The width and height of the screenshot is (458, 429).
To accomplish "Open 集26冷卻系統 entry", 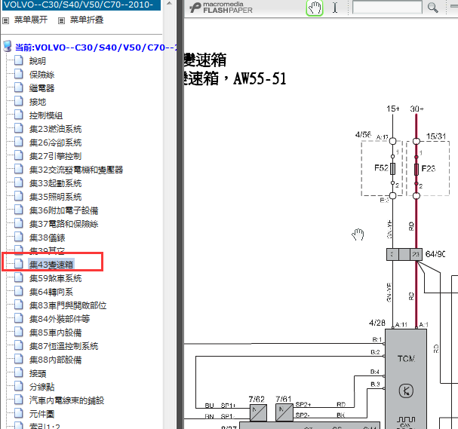I will tap(55, 142).
